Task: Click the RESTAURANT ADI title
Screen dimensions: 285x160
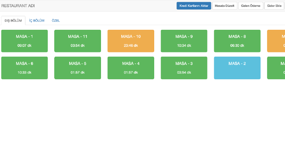Action: 18,6
